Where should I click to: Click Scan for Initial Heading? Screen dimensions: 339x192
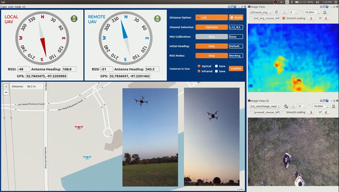click(x=211, y=46)
